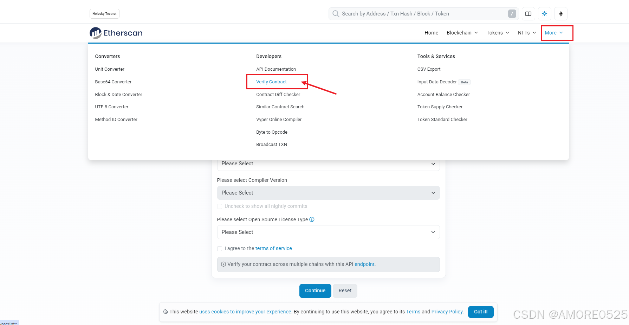Open Account Balance Checker
The image size is (629, 325).
pyautogui.click(x=443, y=95)
